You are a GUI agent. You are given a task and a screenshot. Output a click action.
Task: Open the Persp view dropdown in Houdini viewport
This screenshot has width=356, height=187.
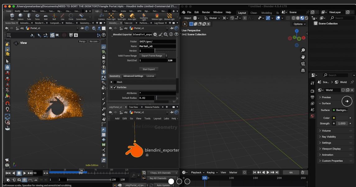pyautogui.click(x=82, y=41)
